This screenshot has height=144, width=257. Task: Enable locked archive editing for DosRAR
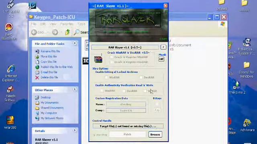(141, 77)
